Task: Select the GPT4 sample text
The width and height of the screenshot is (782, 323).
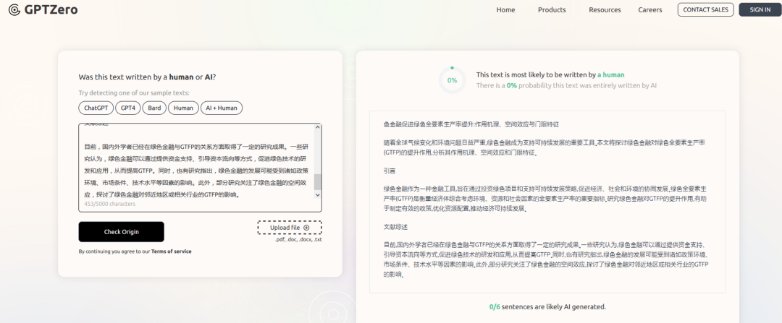Action: (x=127, y=108)
